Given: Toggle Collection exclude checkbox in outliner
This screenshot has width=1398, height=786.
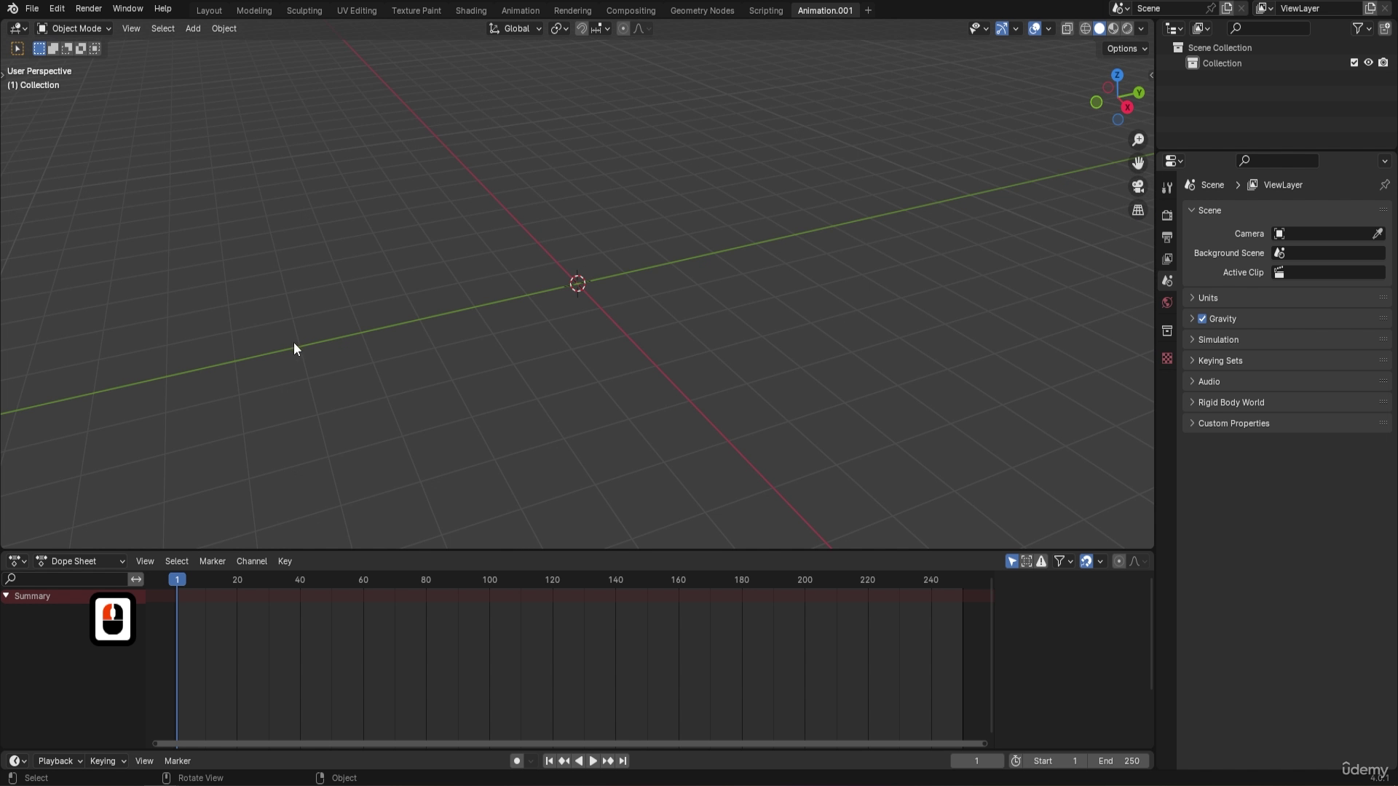Looking at the screenshot, I should 1354,63.
